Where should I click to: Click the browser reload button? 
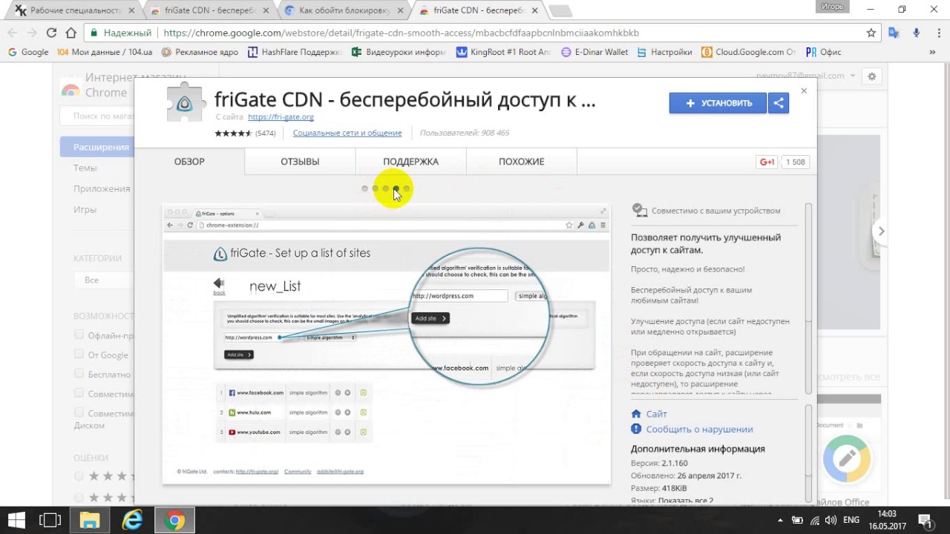tap(51, 33)
